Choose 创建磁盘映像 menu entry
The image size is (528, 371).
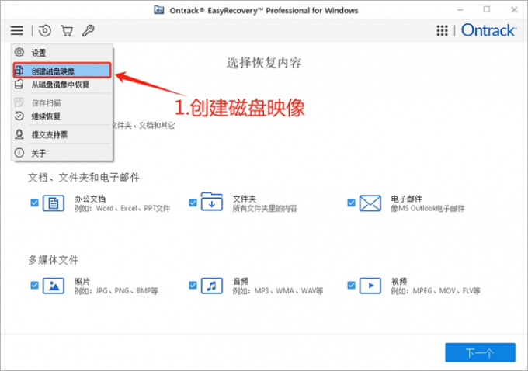tap(62, 71)
